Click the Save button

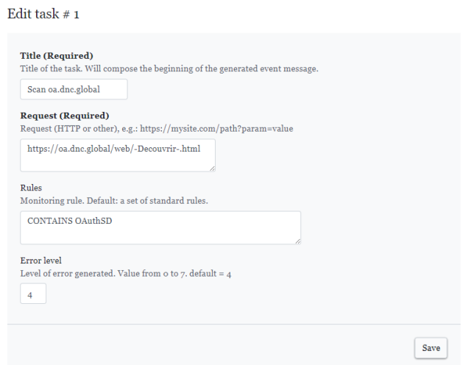coord(431,348)
